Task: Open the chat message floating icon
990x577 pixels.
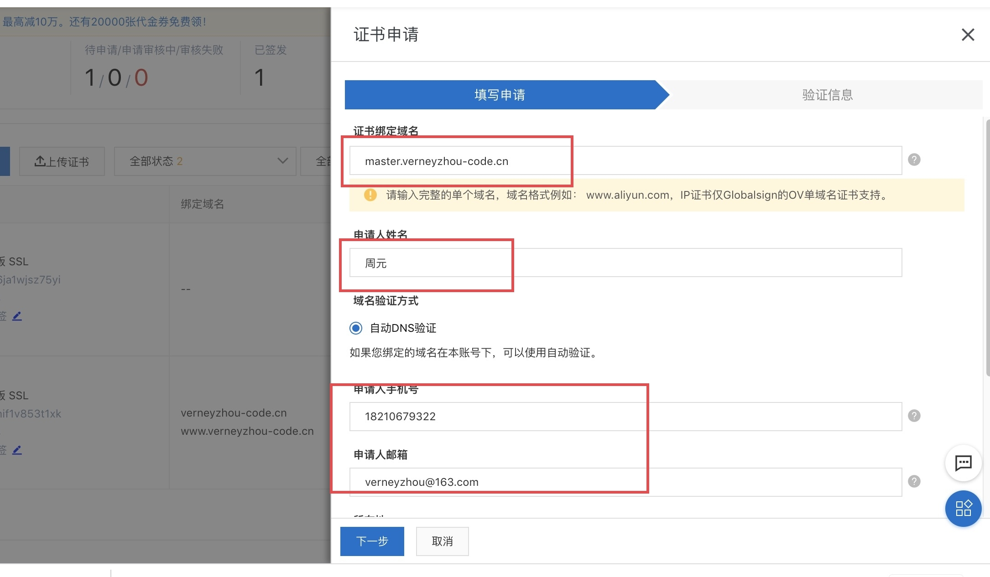Action: point(963,463)
